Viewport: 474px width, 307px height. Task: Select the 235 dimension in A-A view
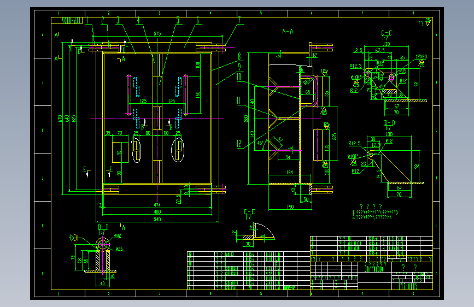pos(334,137)
